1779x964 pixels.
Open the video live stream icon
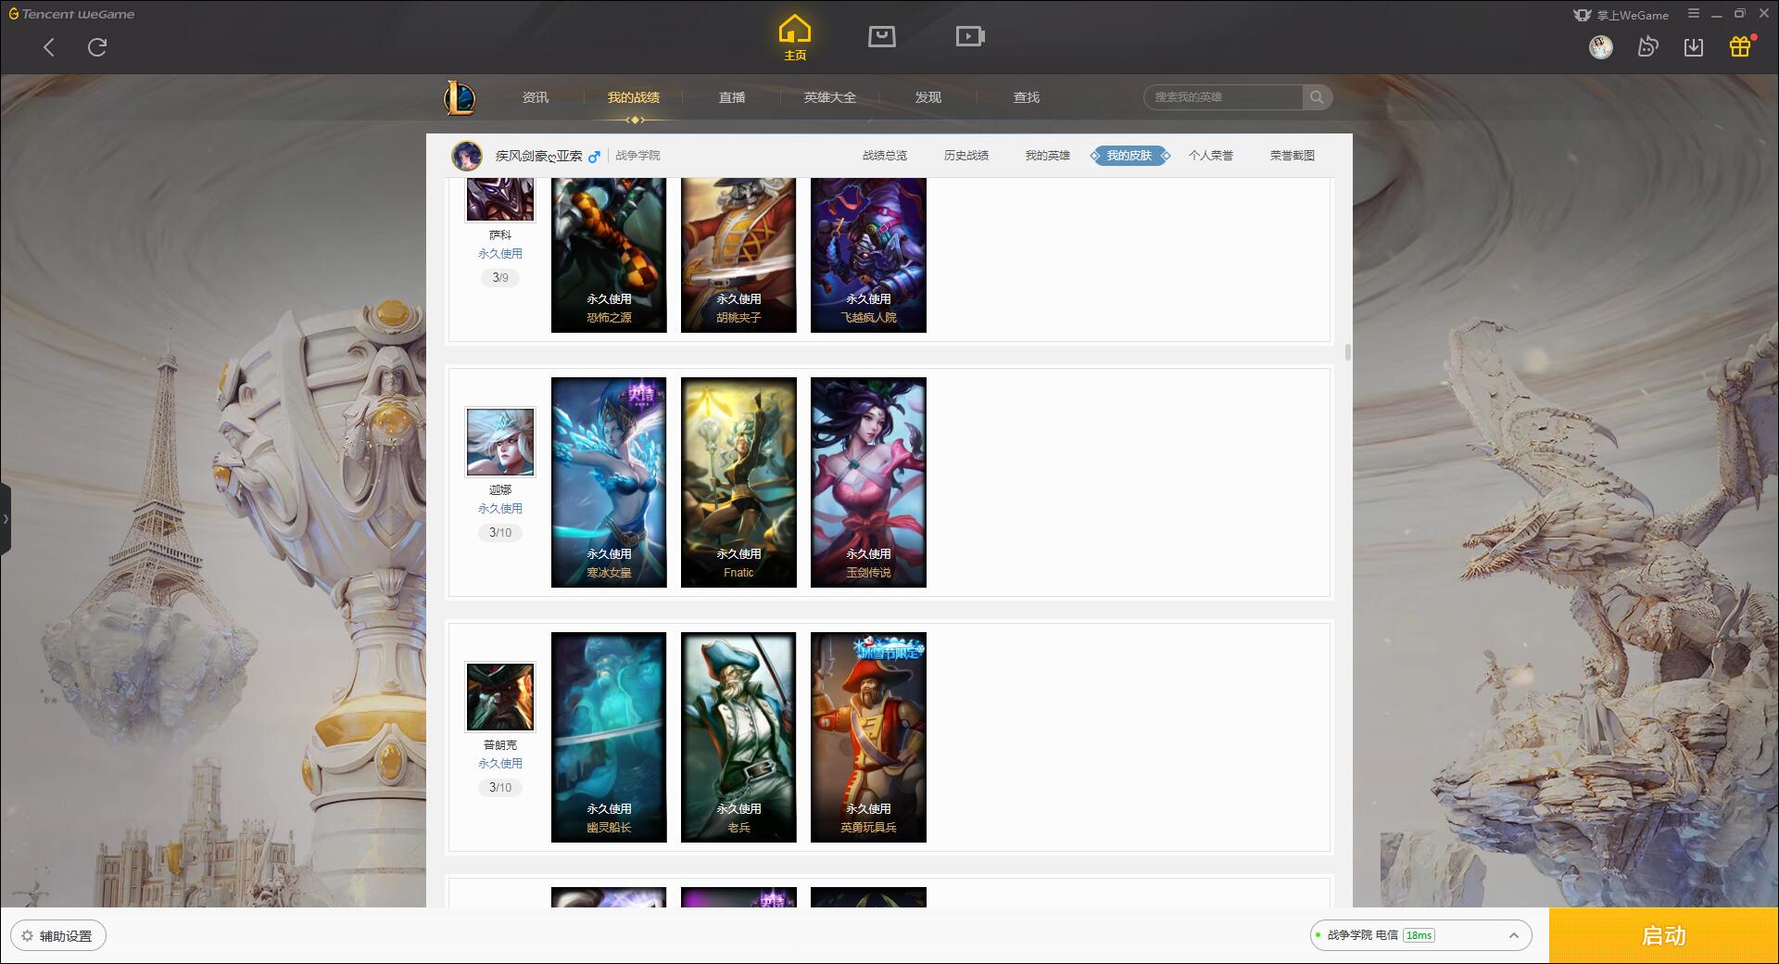970,36
